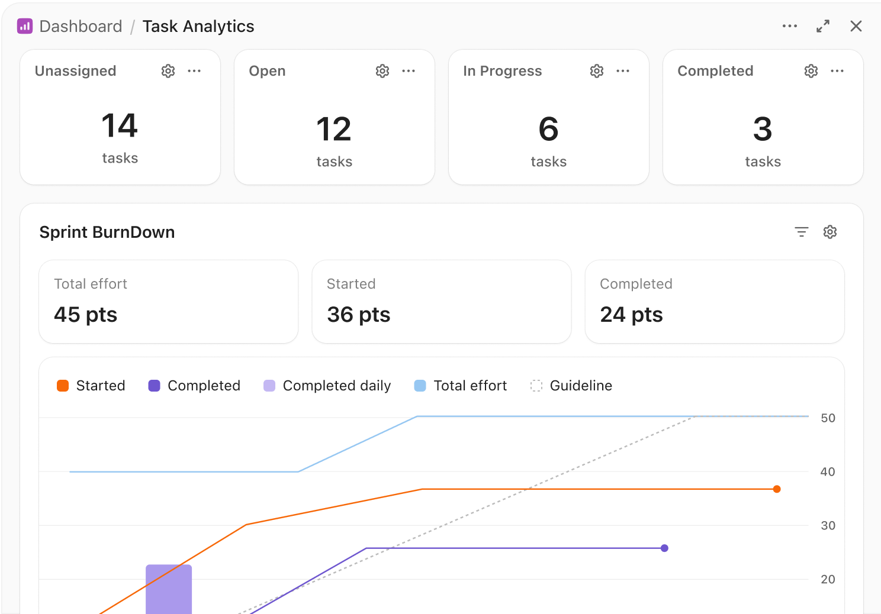Toggle the Completed daily series visibility

336,385
